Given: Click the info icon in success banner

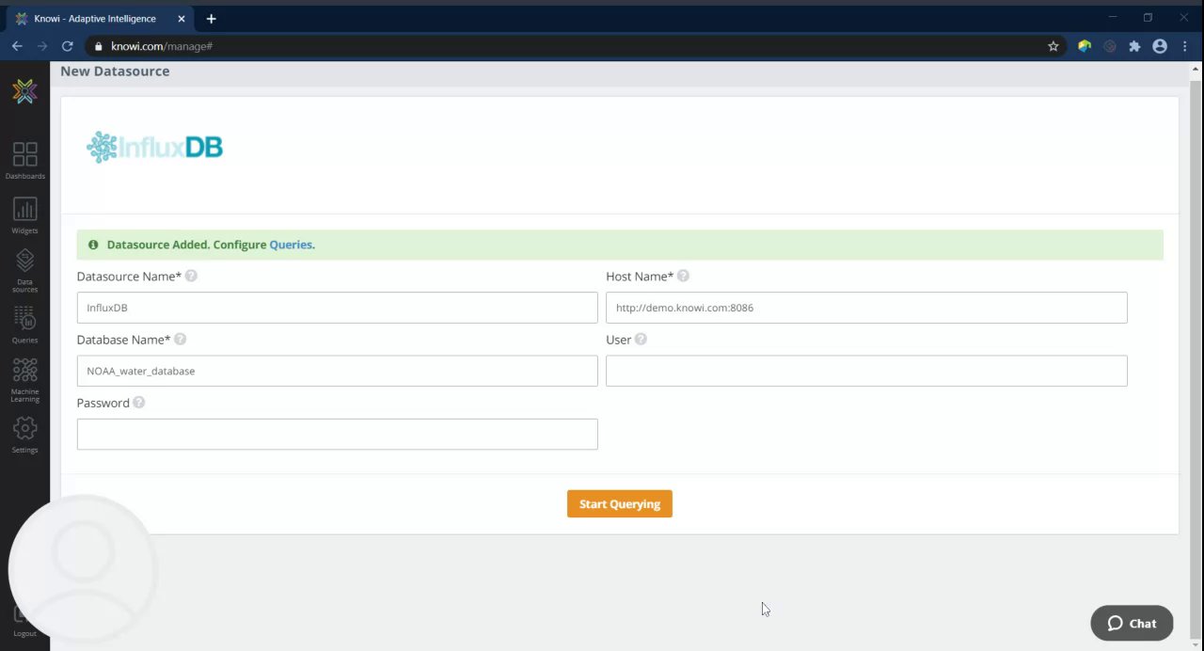Looking at the screenshot, I should pos(93,245).
